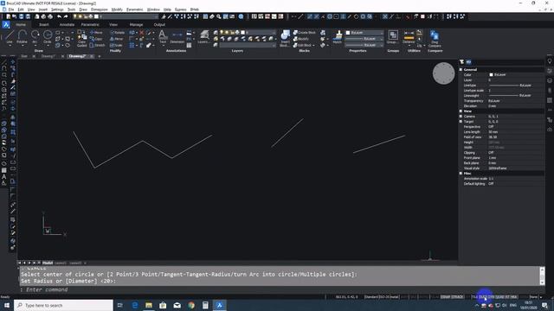The image size is (554, 311).
Task: Click the Copy Guided tool
Action: [x=81, y=38]
